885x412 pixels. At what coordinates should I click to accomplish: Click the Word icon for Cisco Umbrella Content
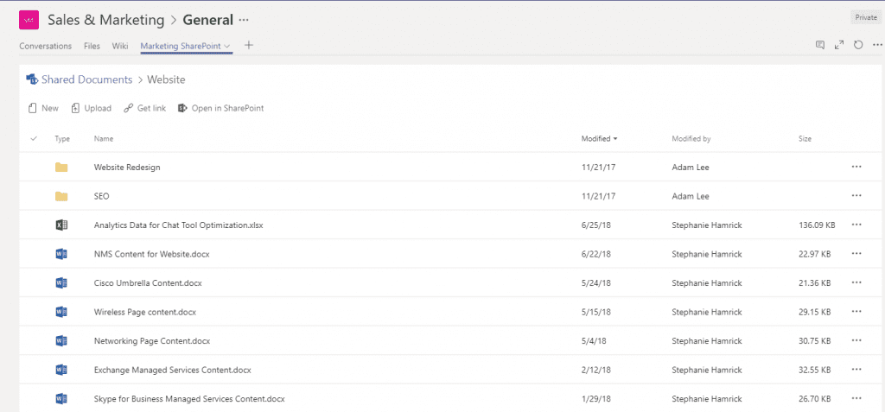[x=61, y=283]
